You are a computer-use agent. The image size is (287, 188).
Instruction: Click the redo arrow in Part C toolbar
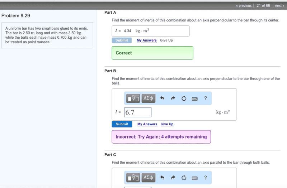pyautogui.click(x=173, y=178)
